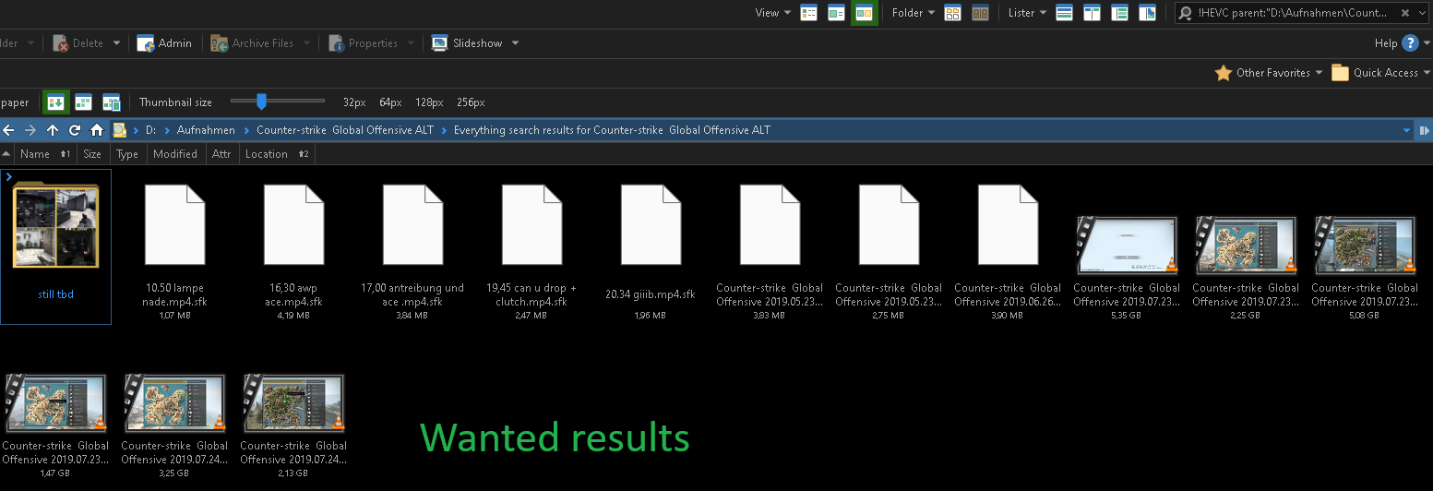Open the path history dropdown at bar end
Viewport: 1433px width, 491px height.
[1408, 130]
